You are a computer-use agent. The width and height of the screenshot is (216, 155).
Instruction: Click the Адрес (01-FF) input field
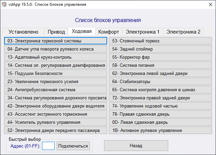[x=48, y=146]
